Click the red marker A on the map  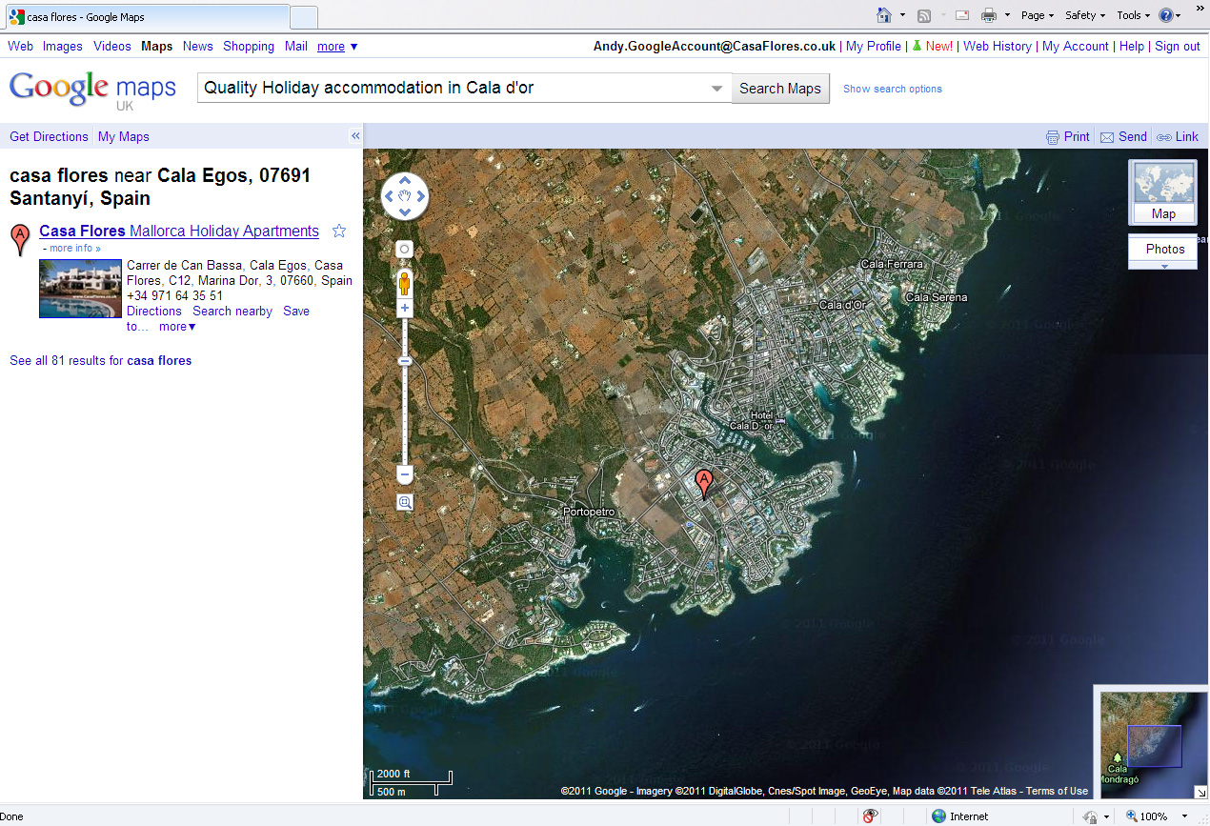(x=704, y=483)
